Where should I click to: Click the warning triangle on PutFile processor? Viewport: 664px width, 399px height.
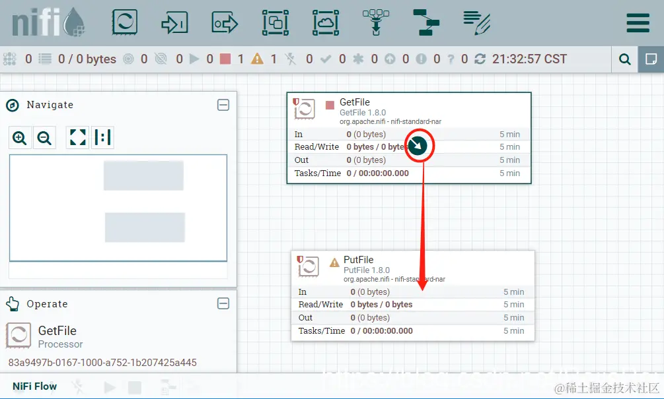334,262
